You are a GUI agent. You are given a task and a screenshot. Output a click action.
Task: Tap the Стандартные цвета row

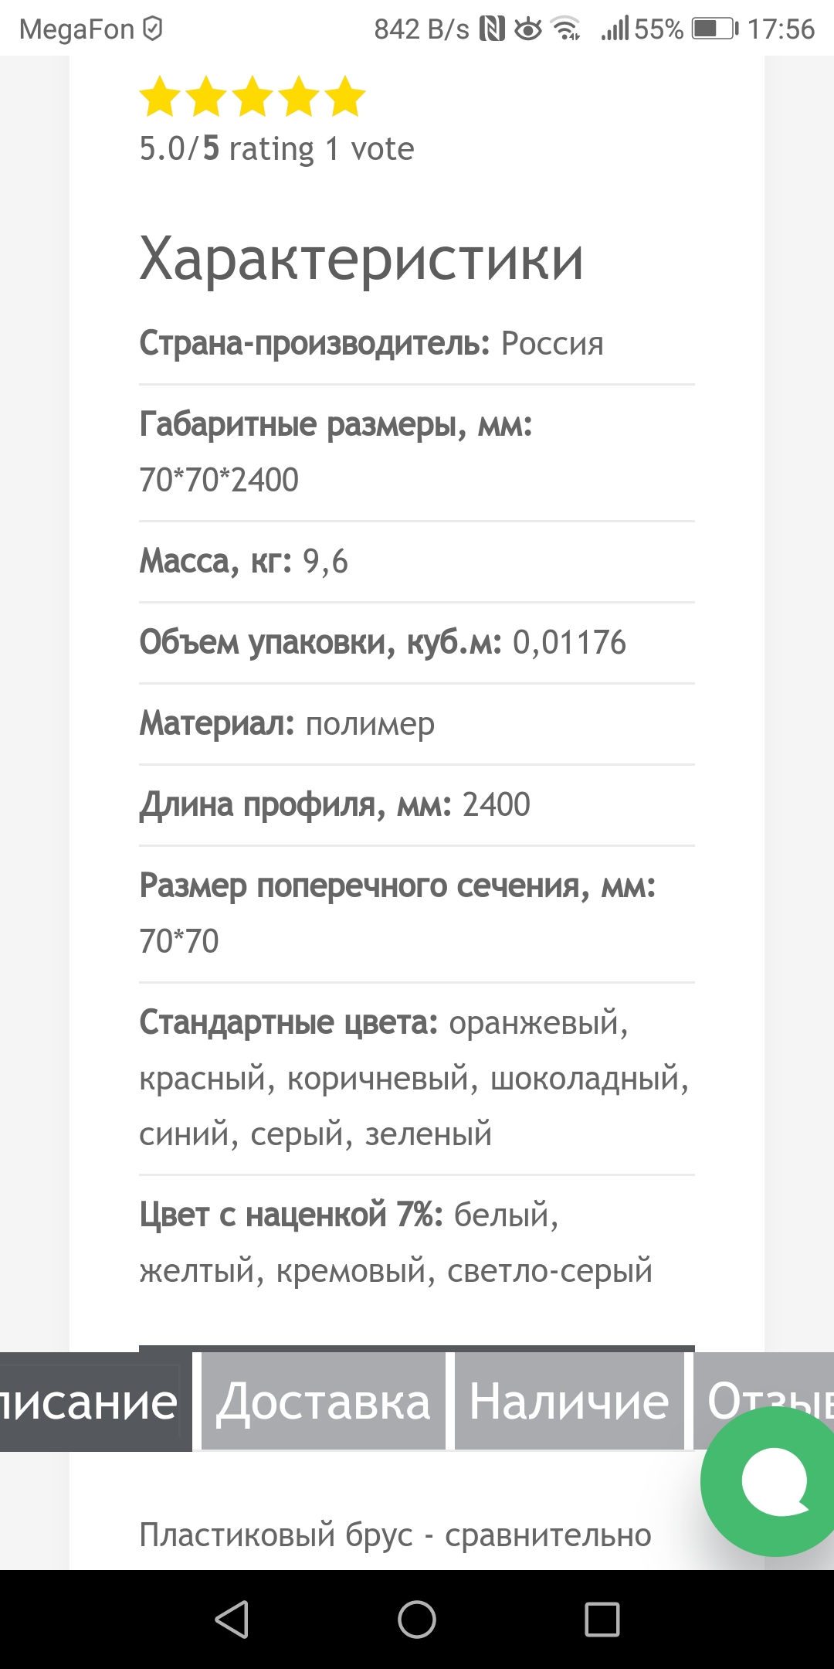click(x=417, y=1079)
